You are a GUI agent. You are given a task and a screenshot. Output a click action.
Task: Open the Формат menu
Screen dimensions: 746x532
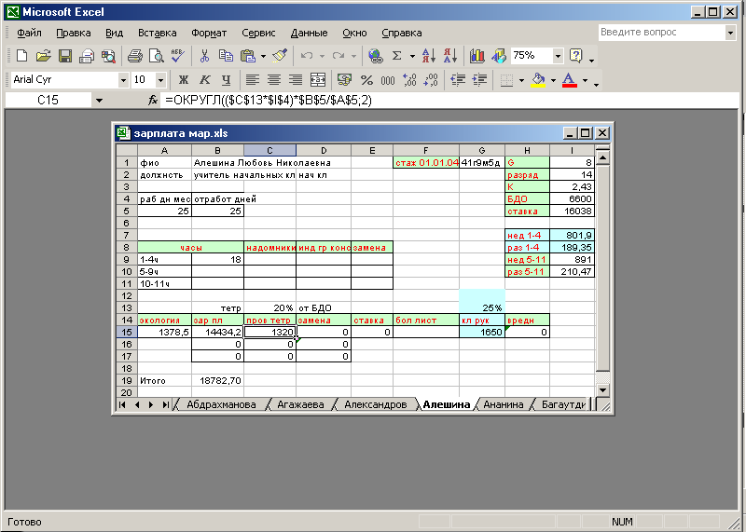[209, 33]
